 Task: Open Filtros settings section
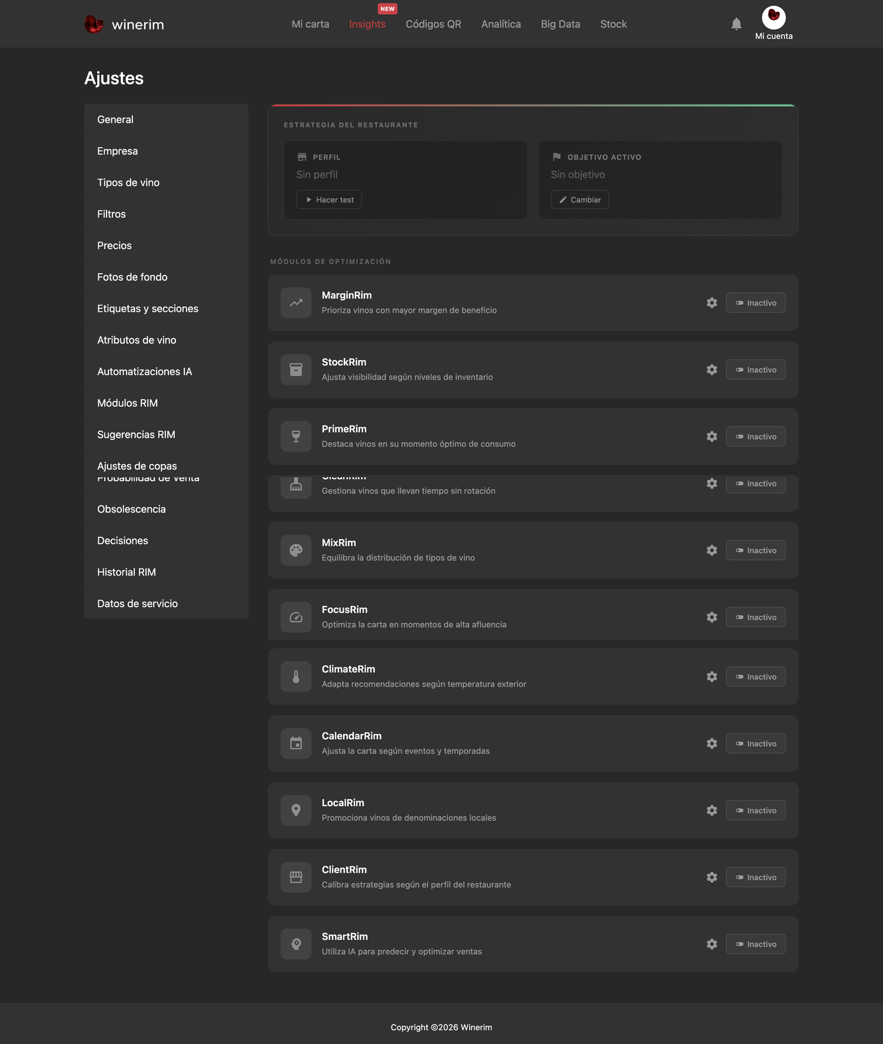[166, 214]
